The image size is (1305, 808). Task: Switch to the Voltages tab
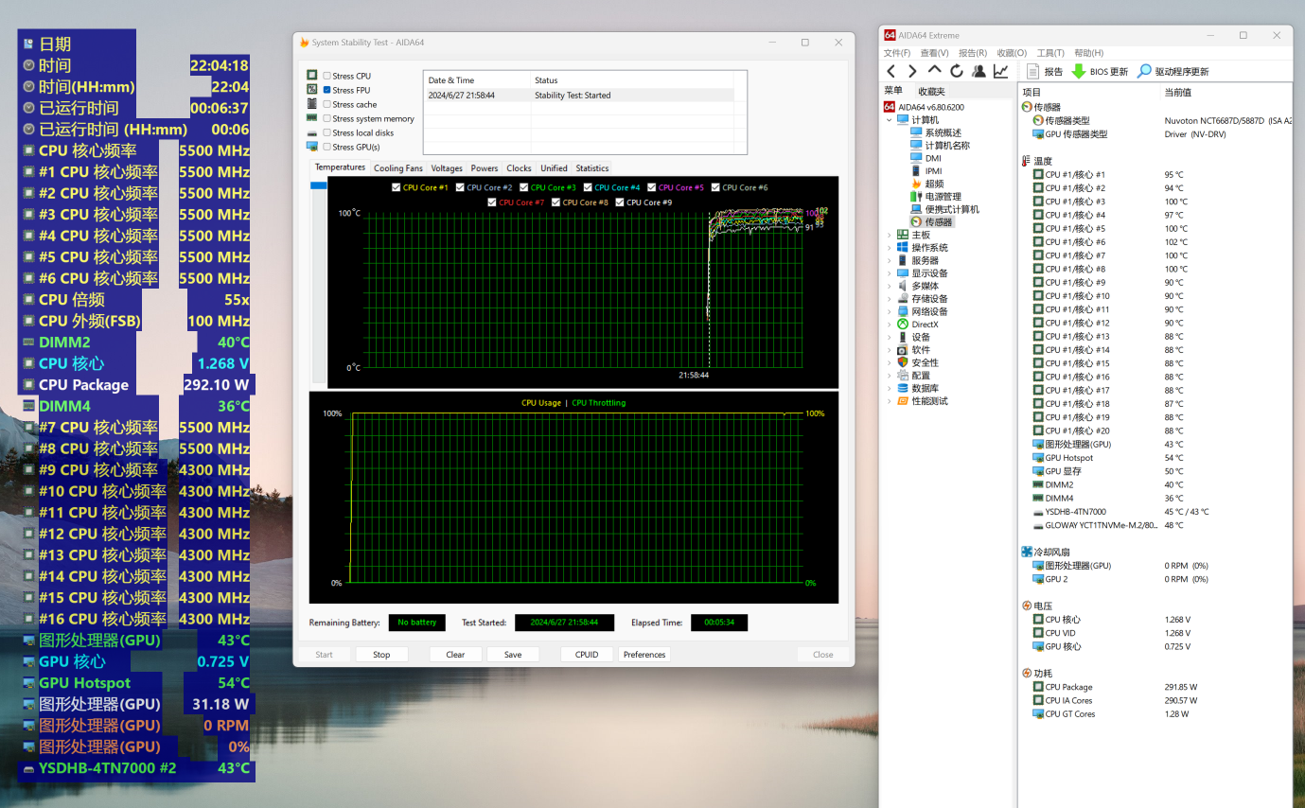click(x=447, y=168)
